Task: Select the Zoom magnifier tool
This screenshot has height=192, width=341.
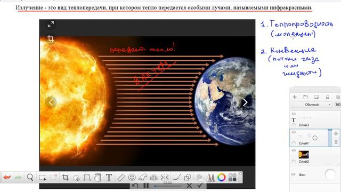Action: coord(30,178)
